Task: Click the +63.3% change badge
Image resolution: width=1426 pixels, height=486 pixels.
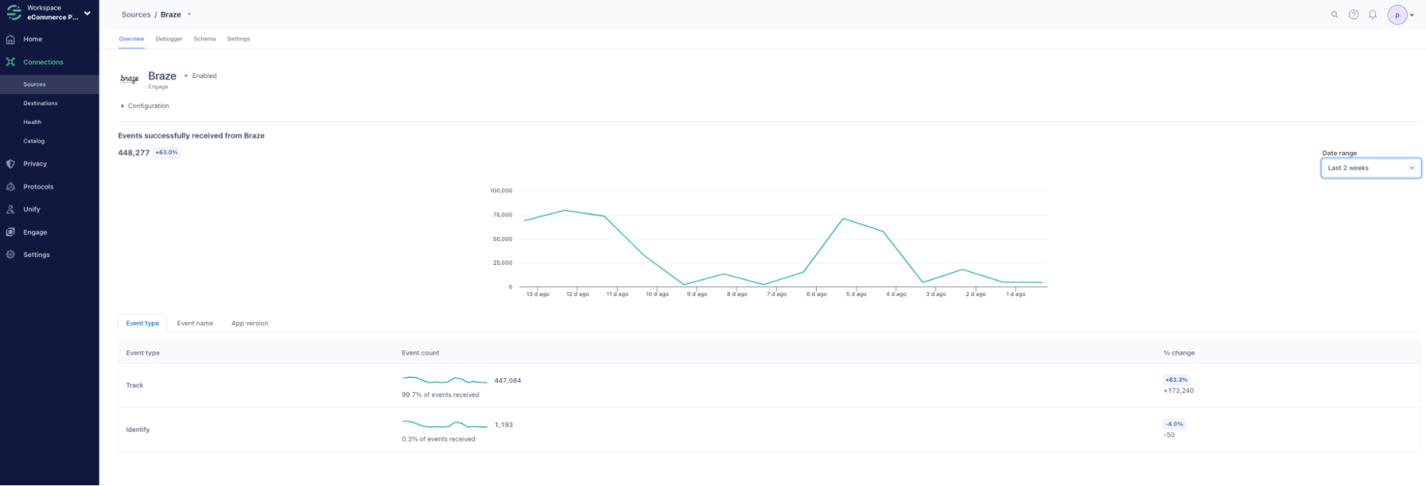Action: click(x=1176, y=380)
